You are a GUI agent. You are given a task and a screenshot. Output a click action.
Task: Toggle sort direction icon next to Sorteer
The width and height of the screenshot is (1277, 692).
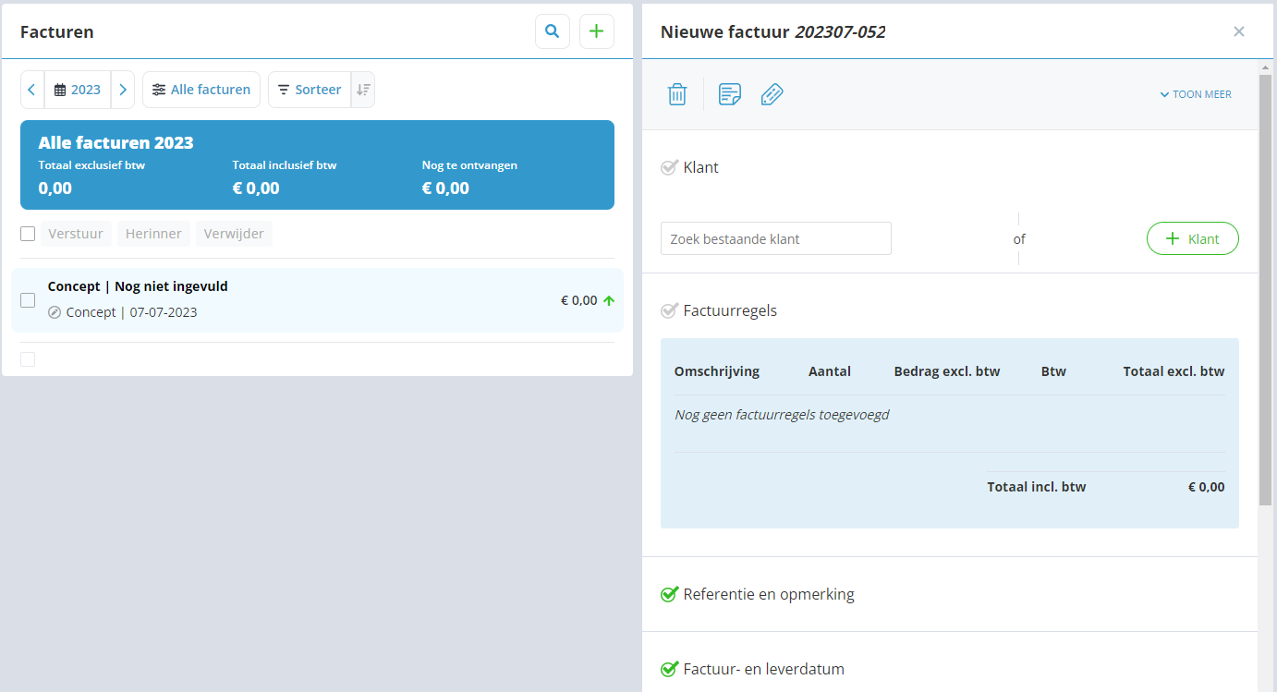[363, 90]
